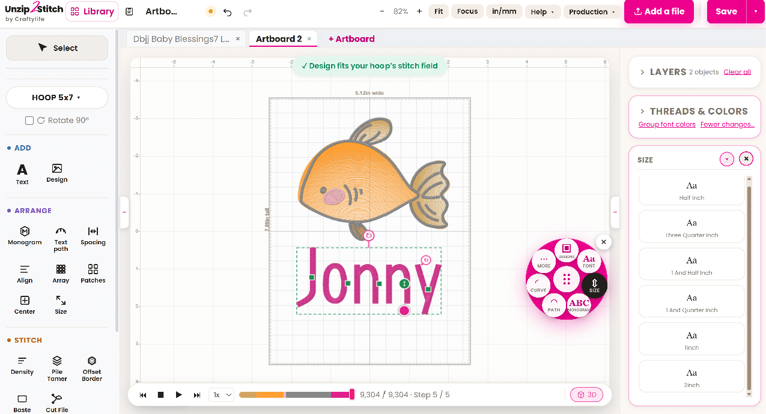The image size is (766, 414).
Task: Choose PATH in the radial menu
Action: 554,305
